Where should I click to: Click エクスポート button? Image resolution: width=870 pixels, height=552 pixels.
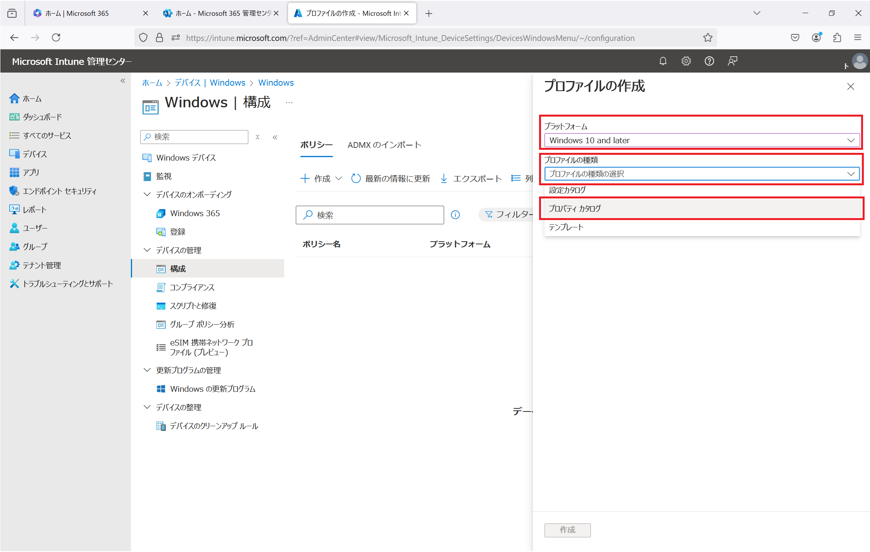471,179
